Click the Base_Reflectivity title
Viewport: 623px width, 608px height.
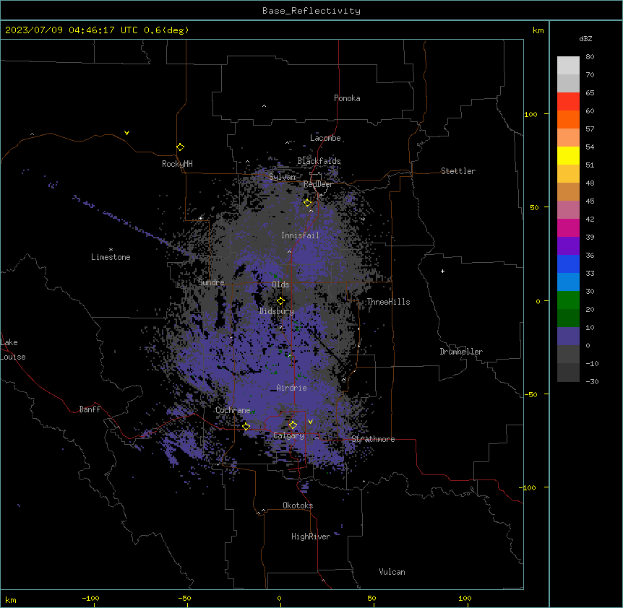pyautogui.click(x=311, y=11)
